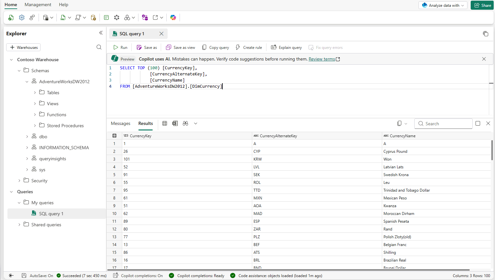This screenshot has width=495, height=280.
Task: Open the external open dropdown arrow
Action: 161,18
